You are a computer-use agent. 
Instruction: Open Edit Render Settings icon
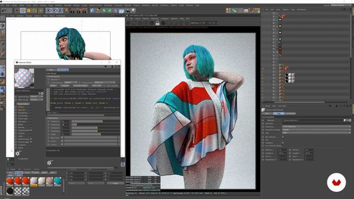pyautogui.click(x=85, y=11)
